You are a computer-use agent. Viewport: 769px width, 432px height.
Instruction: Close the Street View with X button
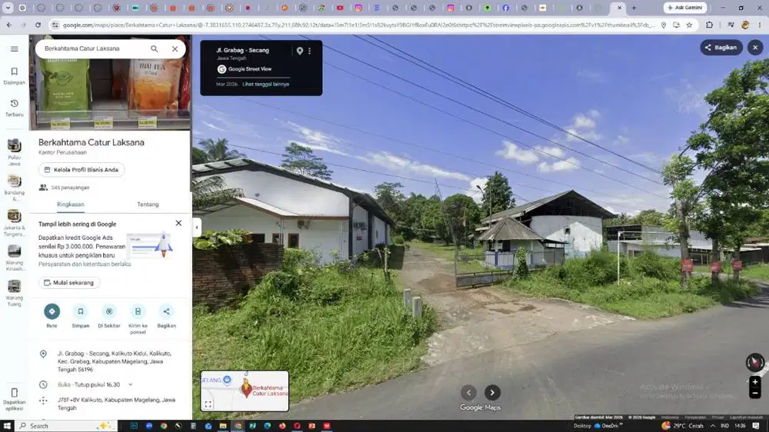coord(755,48)
